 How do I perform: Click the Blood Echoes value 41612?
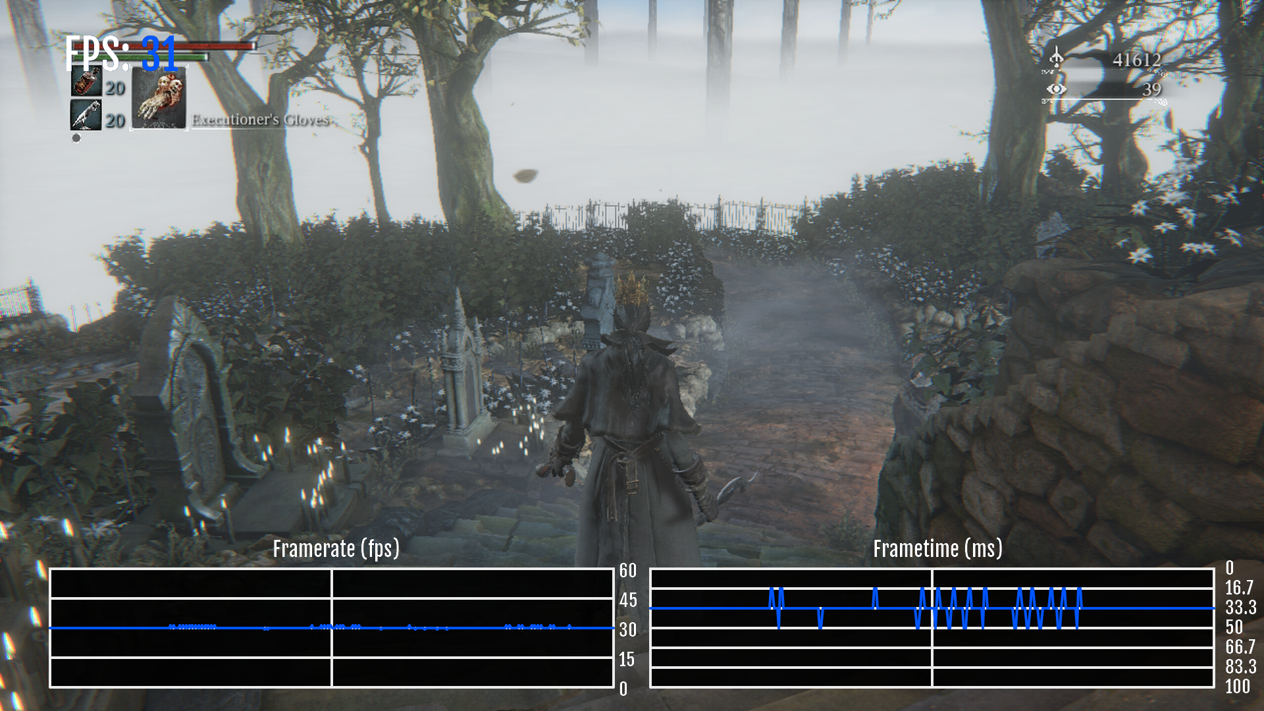point(1137,60)
